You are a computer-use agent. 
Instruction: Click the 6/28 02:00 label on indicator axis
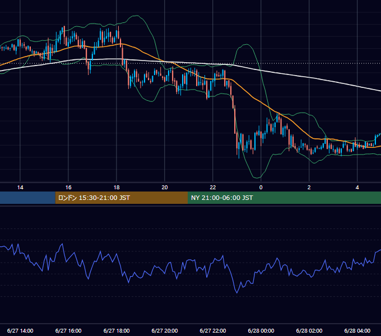point(309,330)
